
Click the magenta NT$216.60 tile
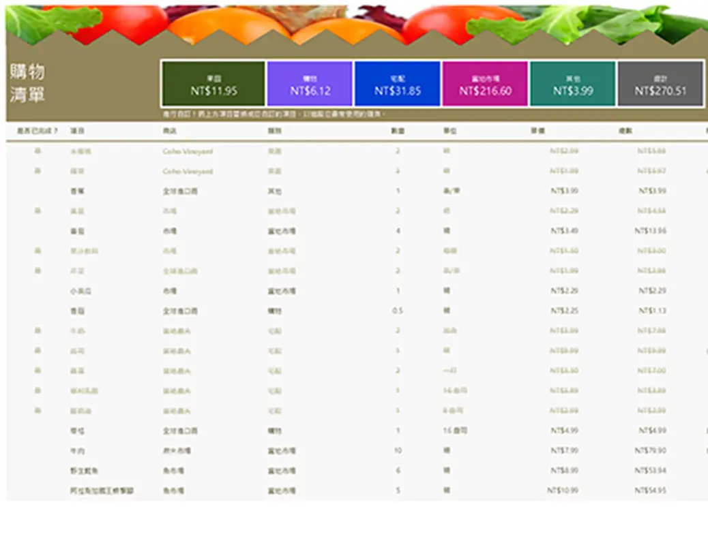pos(484,84)
